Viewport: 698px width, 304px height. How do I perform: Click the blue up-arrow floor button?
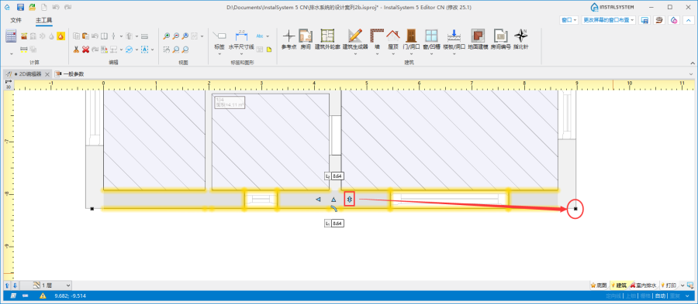click(8, 285)
